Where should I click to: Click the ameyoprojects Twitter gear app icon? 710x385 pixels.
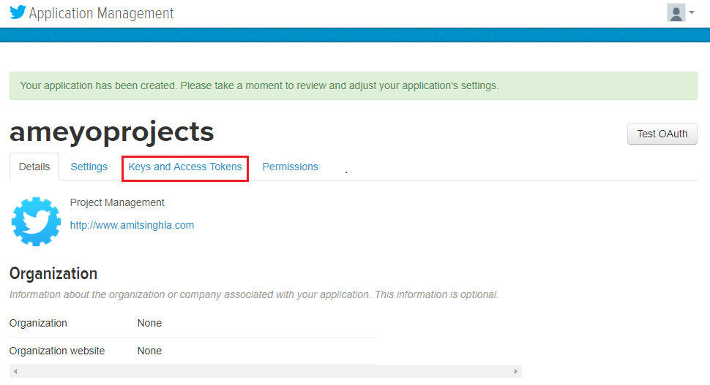(36, 221)
